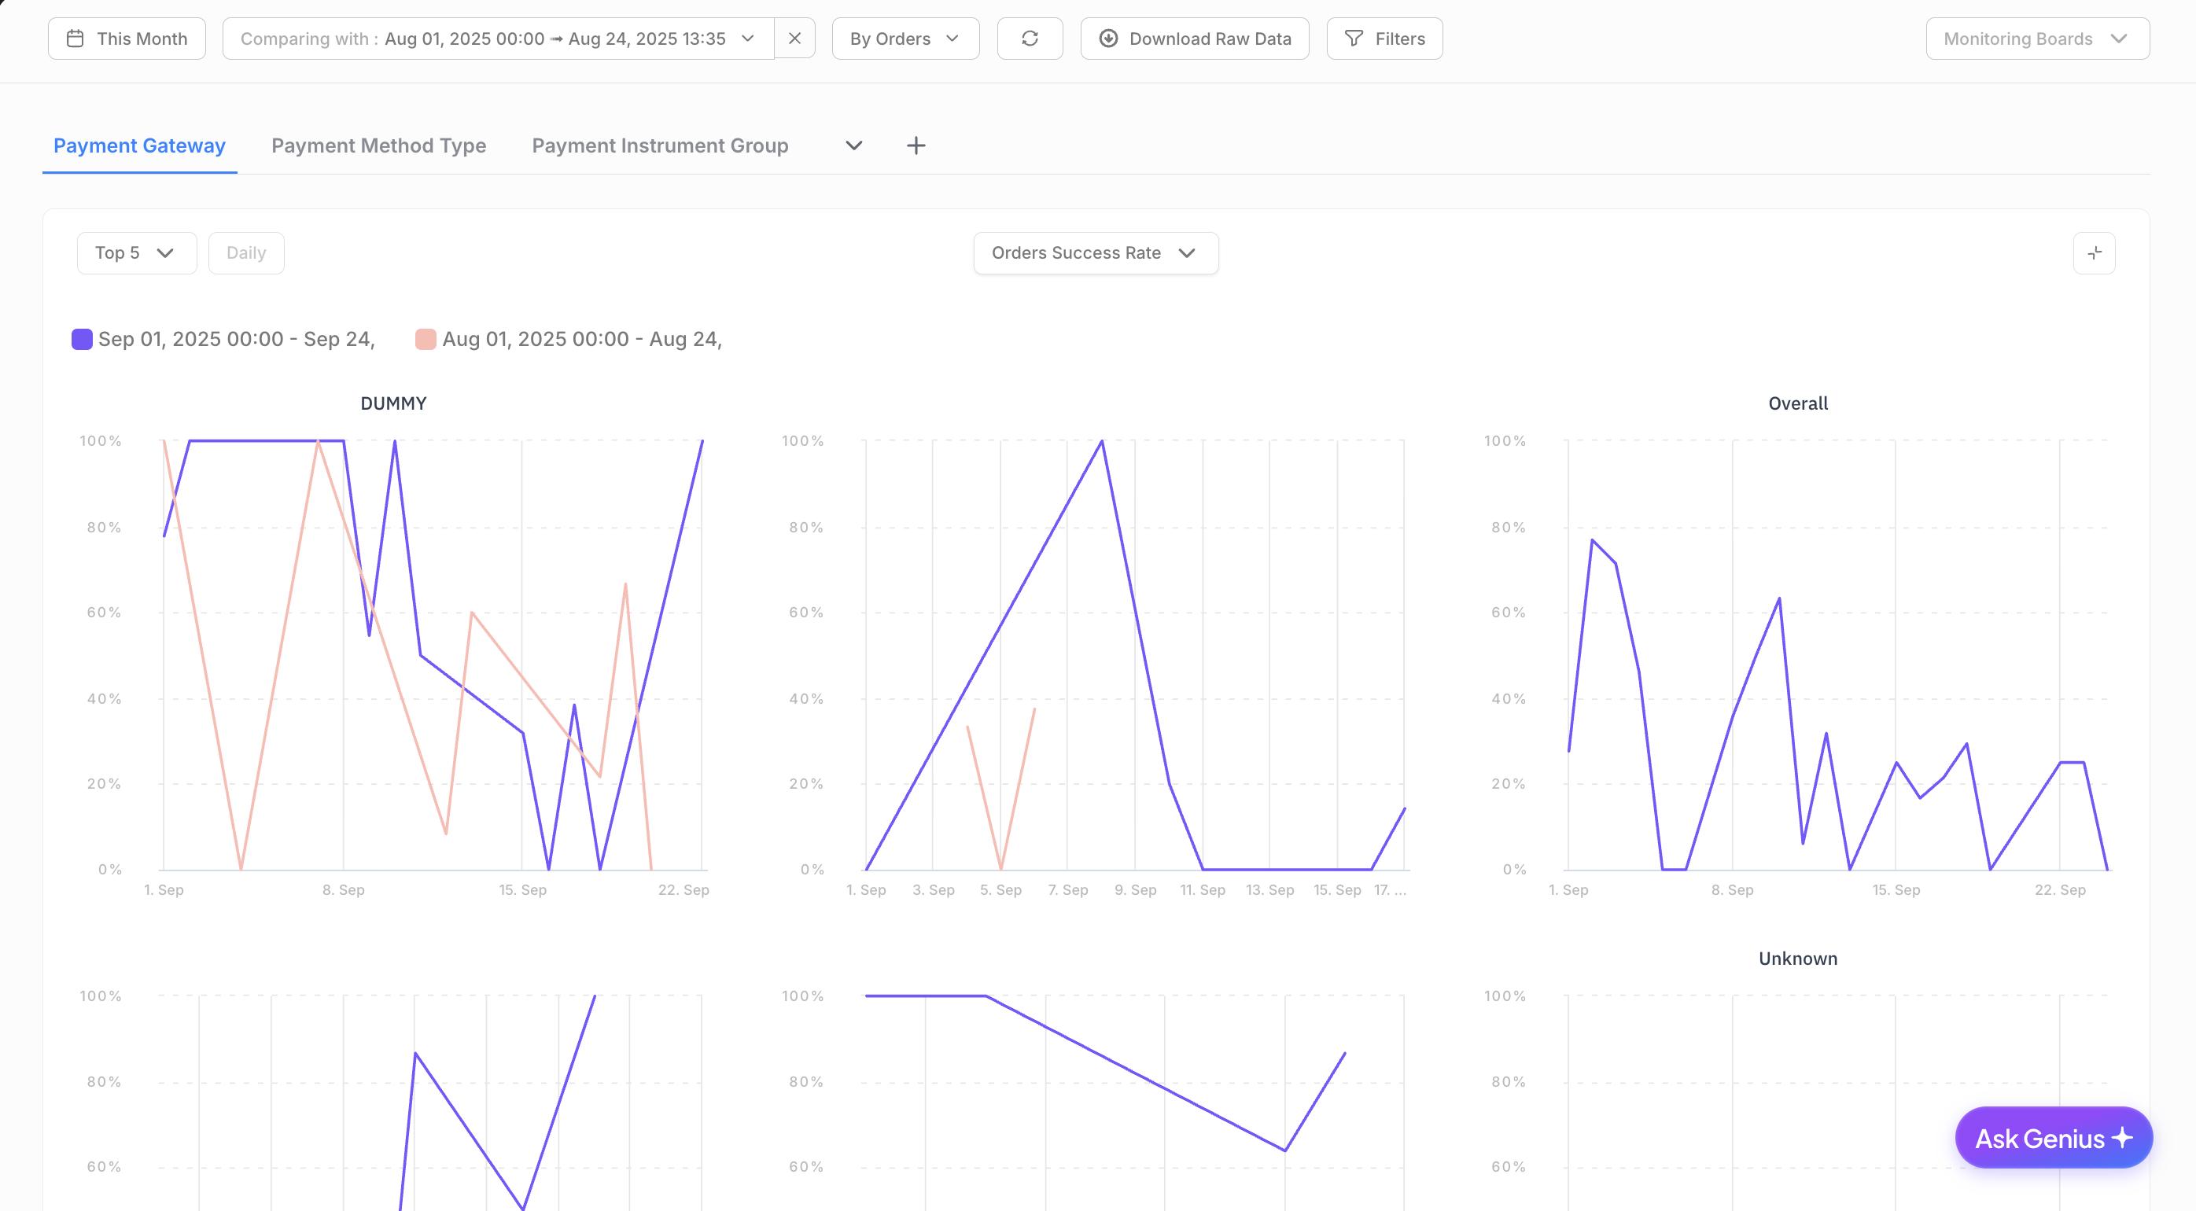Open Filters with funnel icon
2196x1211 pixels.
click(x=1353, y=39)
